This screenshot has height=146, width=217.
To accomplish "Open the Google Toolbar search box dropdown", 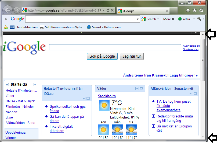I will tap(138, 19).
